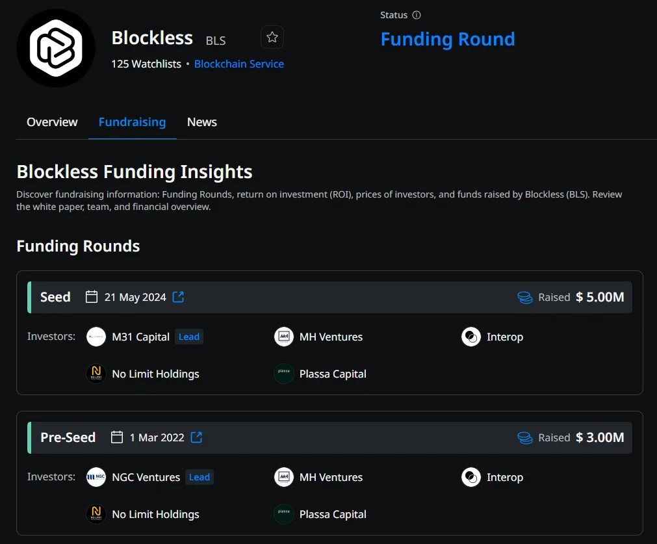
Task: Click Plassa Capital logo in Seed round
Action: click(x=284, y=374)
